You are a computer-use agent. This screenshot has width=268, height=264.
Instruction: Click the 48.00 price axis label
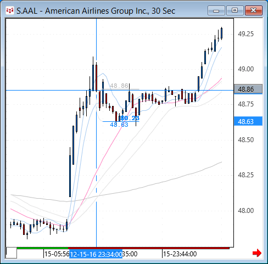[x=245, y=210]
